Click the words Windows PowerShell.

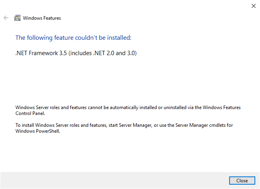coord(38,131)
